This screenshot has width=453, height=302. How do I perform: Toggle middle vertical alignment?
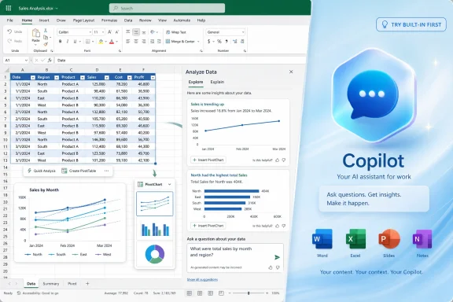pos(136,32)
